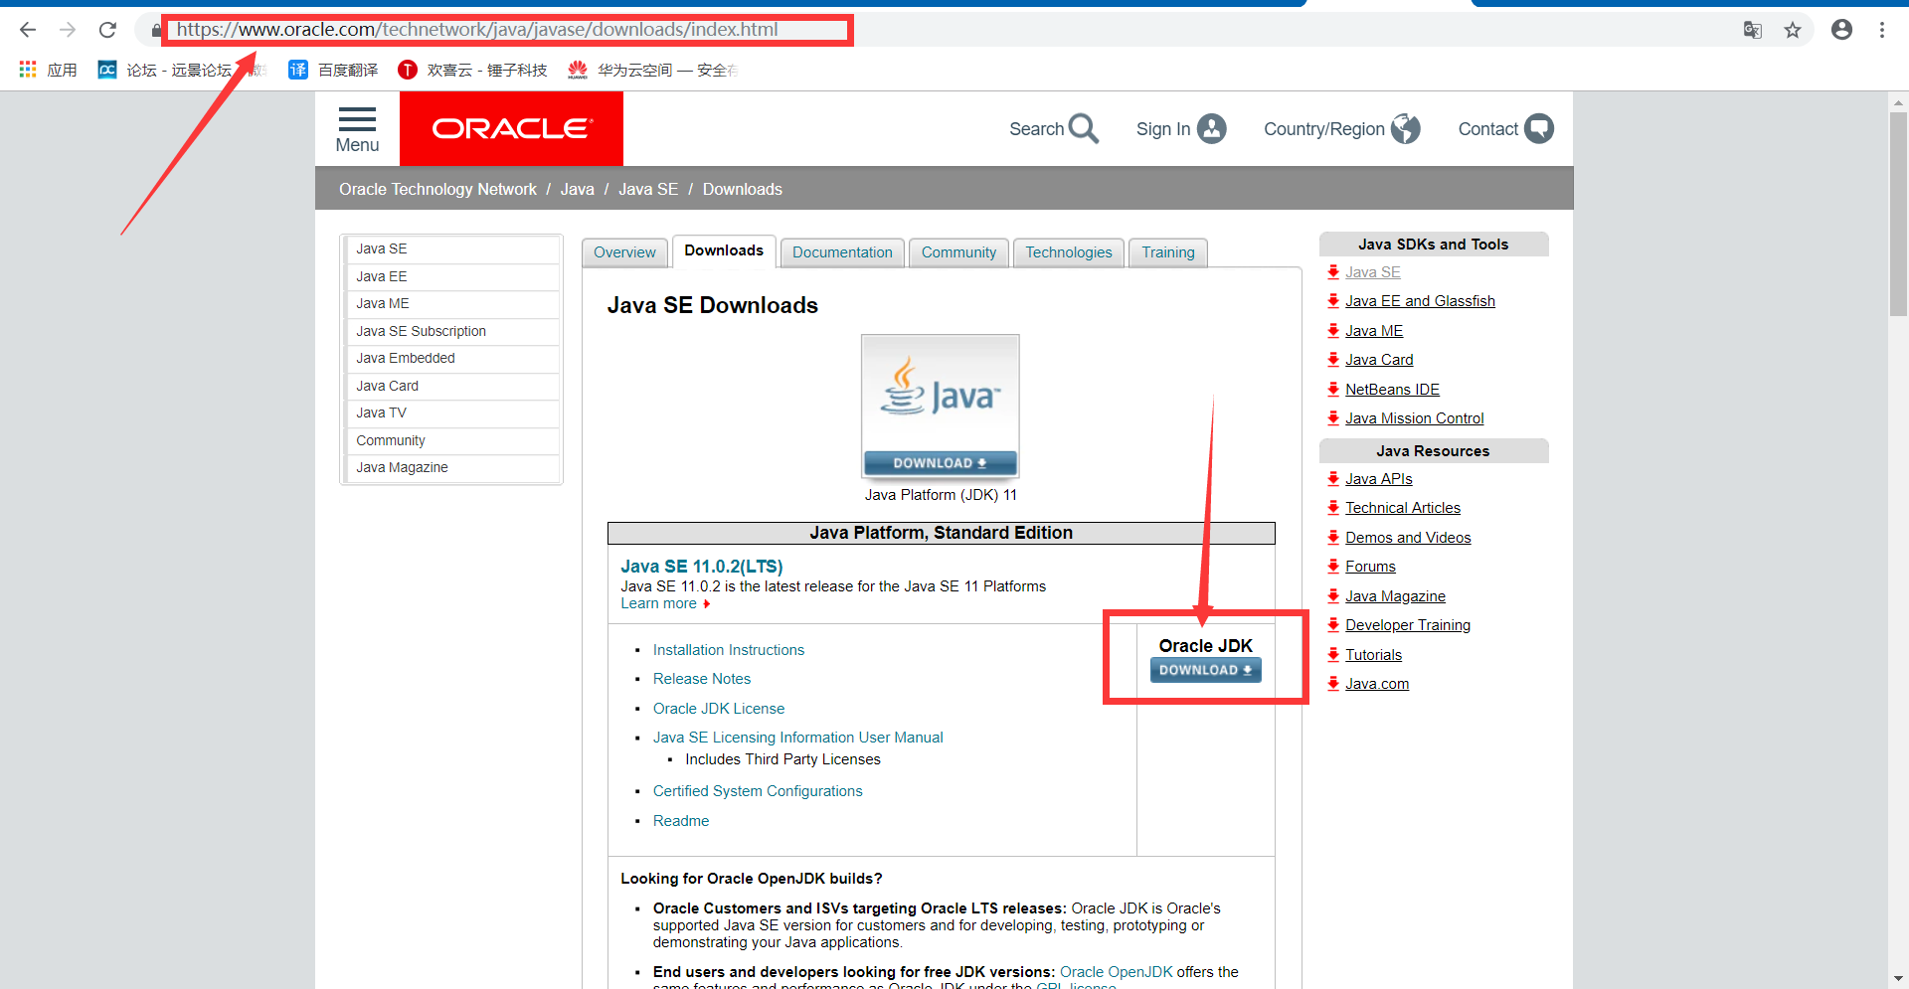Image resolution: width=1909 pixels, height=989 pixels.
Task: Click the Oracle JDK DOWNLOAD button
Action: click(1204, 669)
